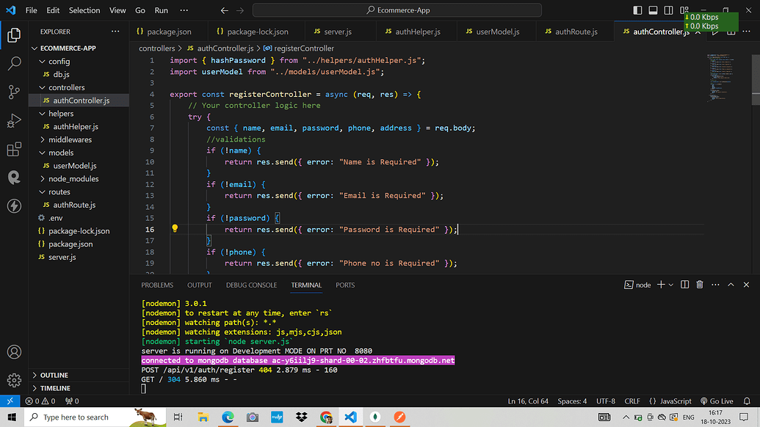760x427 pixels.
Task: Expand the node_modules folder
Action: tap(73, 179)
